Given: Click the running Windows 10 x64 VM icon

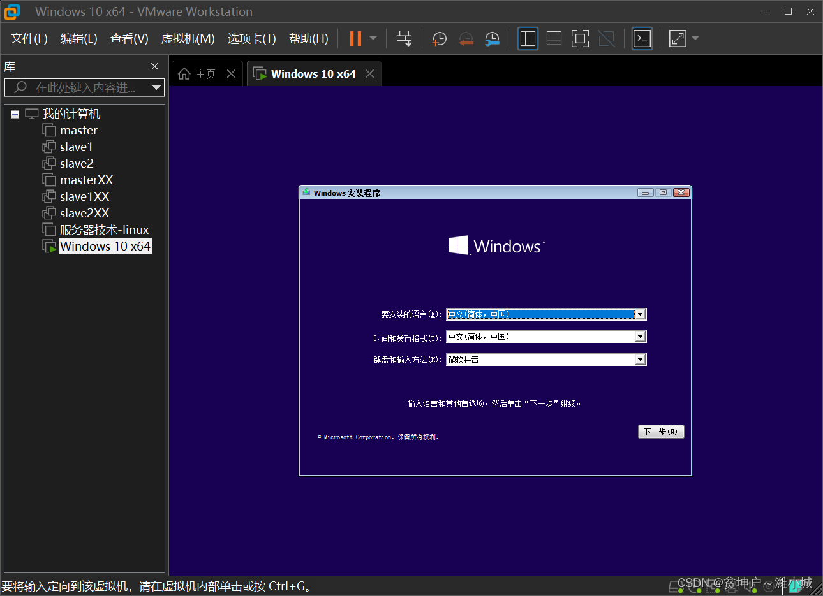Looking at the screenshot, I should pos(49,247).
